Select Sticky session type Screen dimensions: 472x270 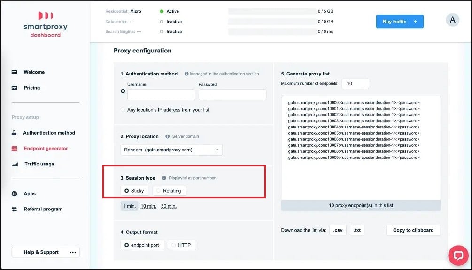click(x=135, y=191)
